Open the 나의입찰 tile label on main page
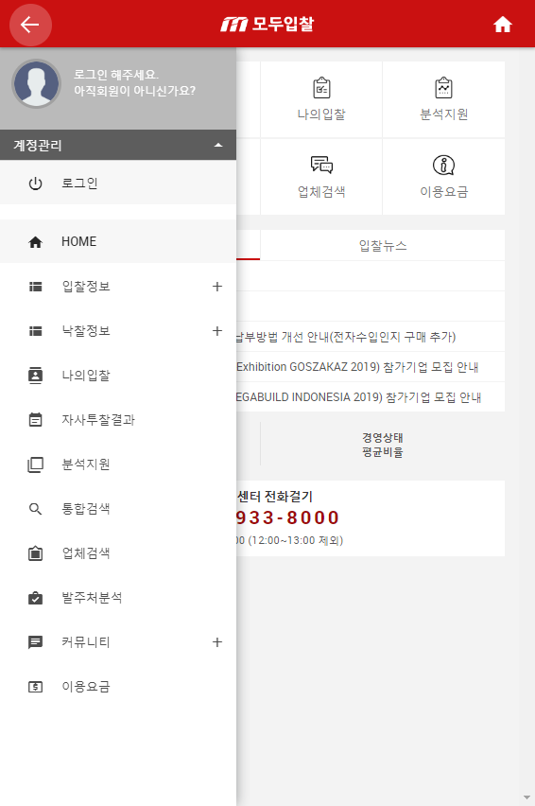Image resolution: width=535 pixels, height=806 pixels. pyautogui.click(x=321, y=114)
